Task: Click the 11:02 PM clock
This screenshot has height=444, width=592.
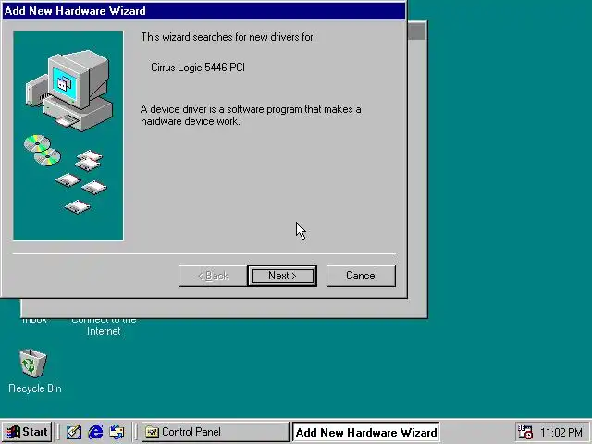Action: coord(561,432)
